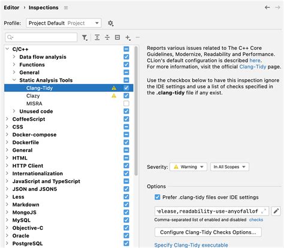This screenshot has height=248, width=284.
Task: Toggle the HTML group checkbox
Action: point(126,158)
